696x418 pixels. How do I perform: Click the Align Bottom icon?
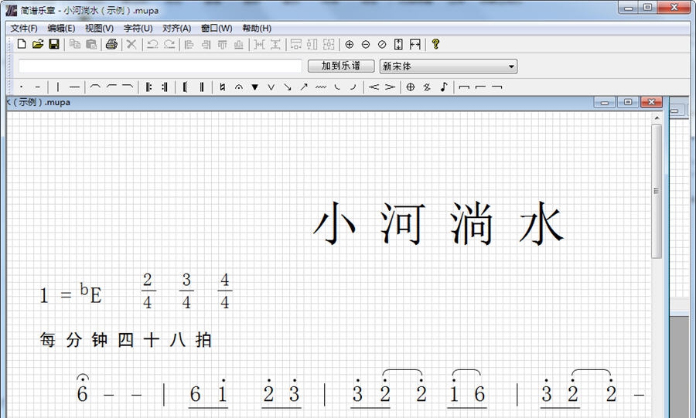coord(239,44)
